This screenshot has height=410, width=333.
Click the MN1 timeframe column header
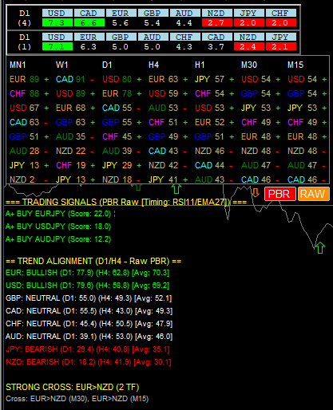(x=18, y=65)
